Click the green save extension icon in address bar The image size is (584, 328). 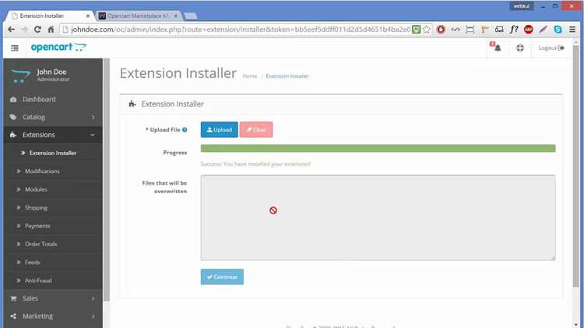(416, 29)
